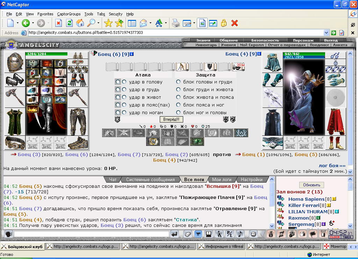Select блок груди и живота defense option
This screenshot has width=358, height=259.
178,89
